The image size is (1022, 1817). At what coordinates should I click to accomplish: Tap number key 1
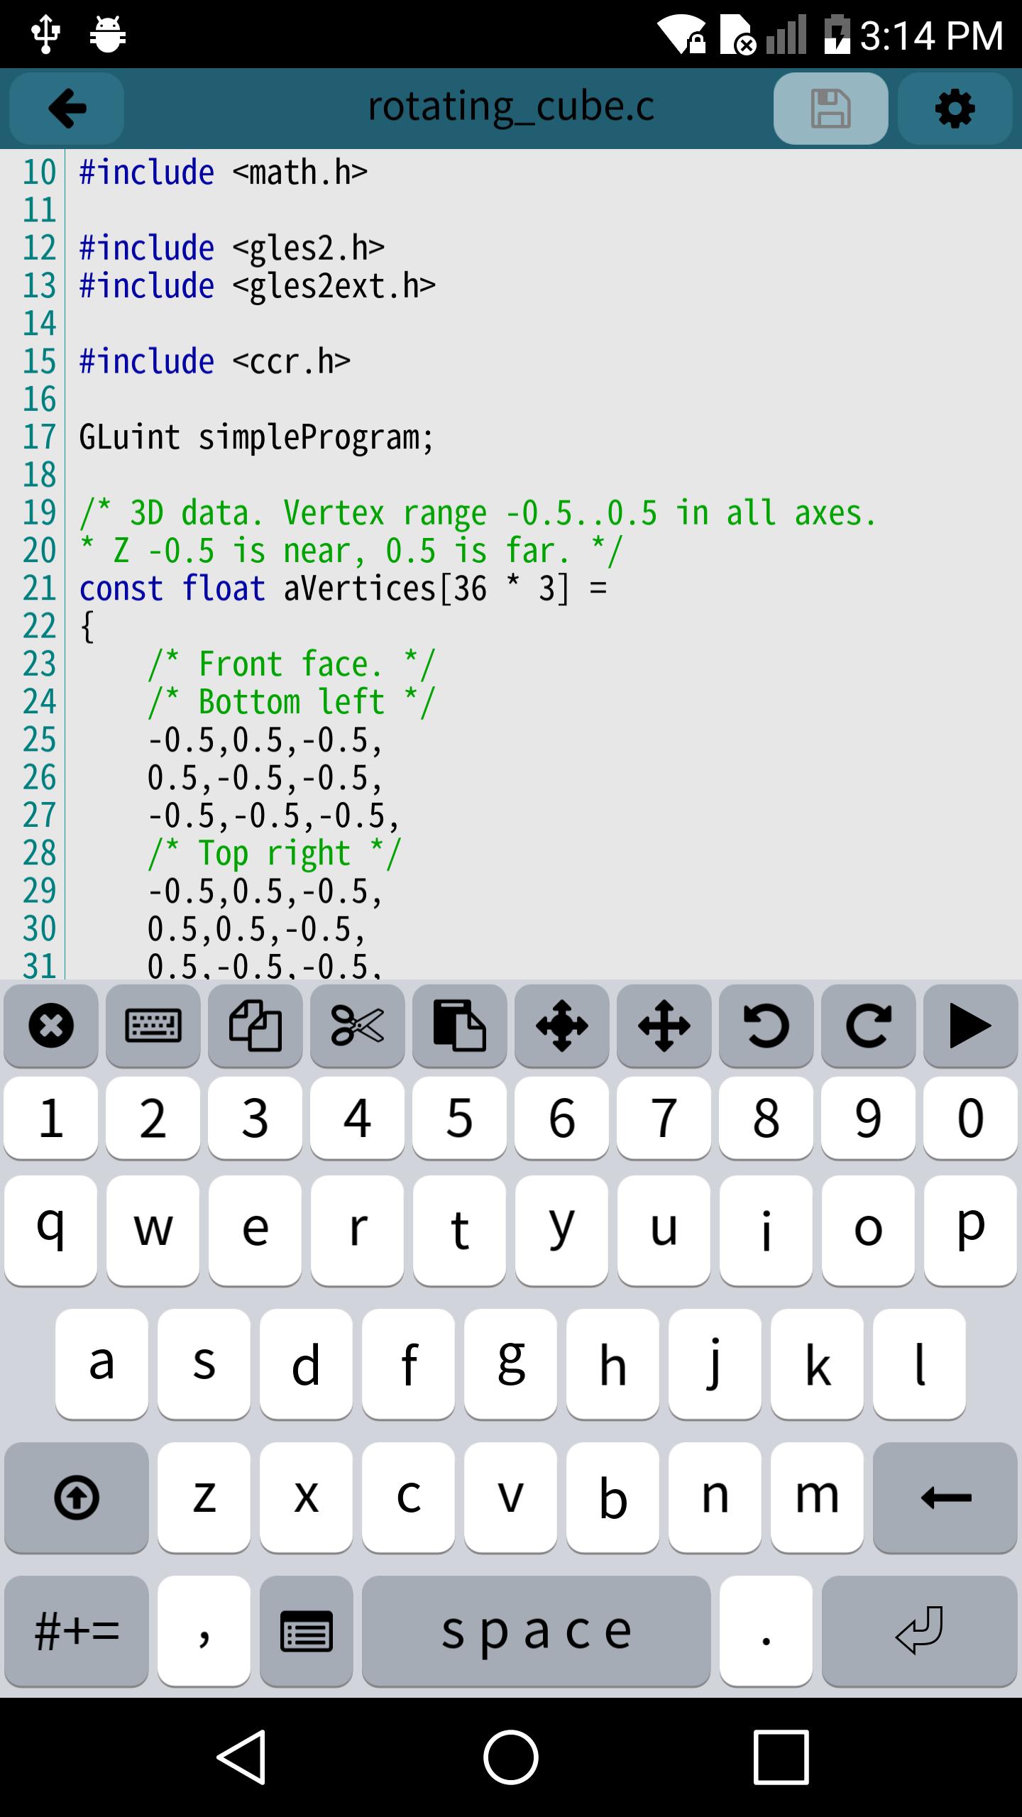(51, 1118)
